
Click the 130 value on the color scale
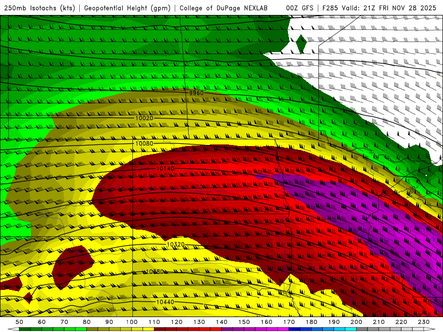point(199,322)
